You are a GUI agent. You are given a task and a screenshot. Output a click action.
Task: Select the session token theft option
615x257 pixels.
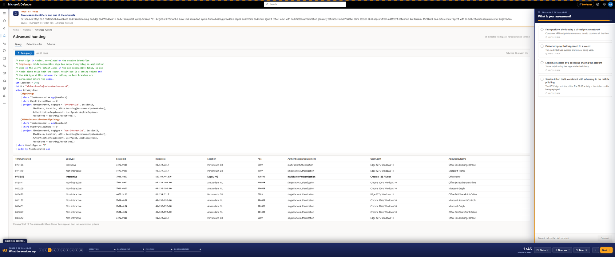pos(575,86)
